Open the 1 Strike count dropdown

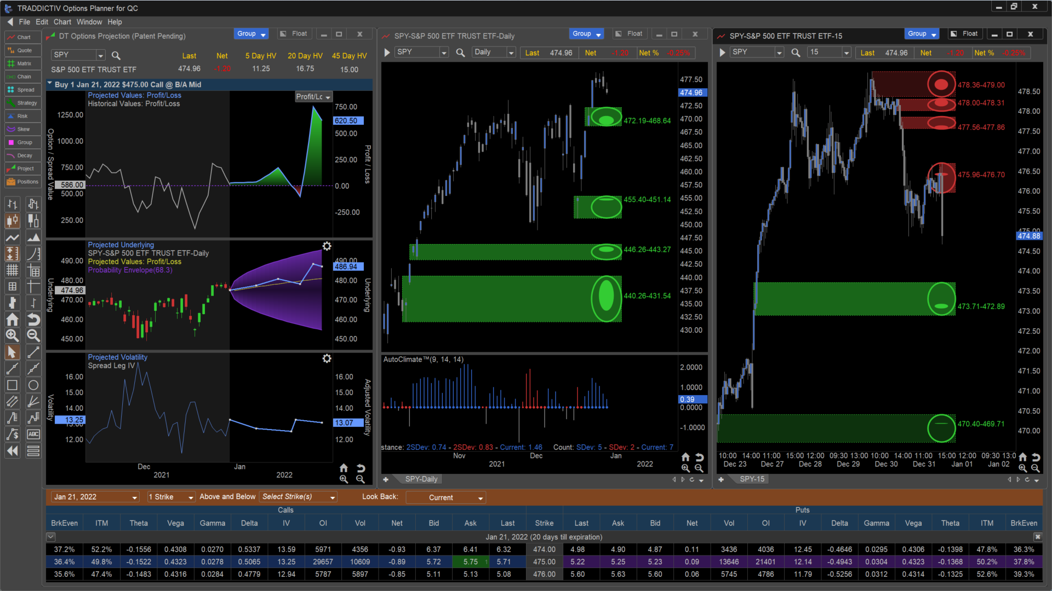171,497
